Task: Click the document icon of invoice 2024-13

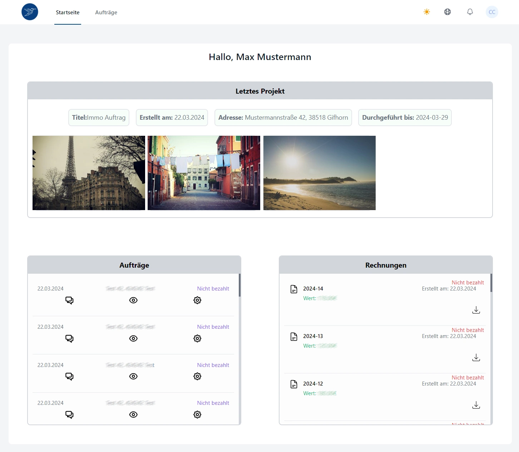Action: [x=294, y=337]
